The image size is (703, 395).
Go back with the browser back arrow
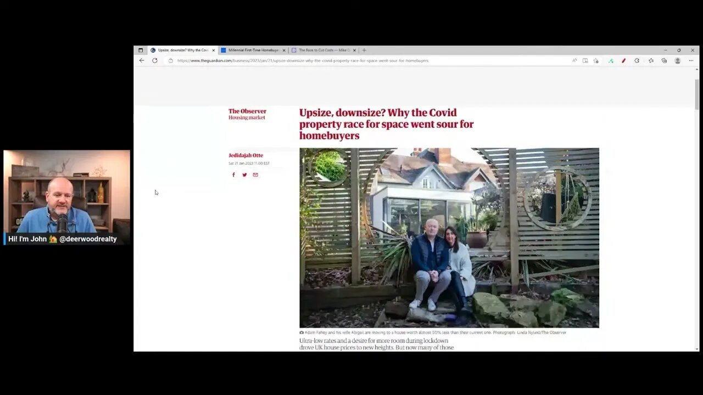tap(142, 60)
